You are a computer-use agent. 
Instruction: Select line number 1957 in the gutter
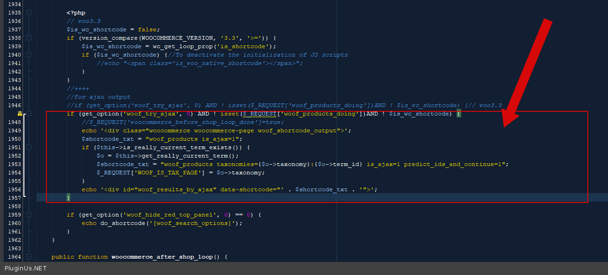click(x=14, y=198)
